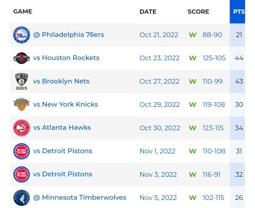
Task: Sort by the SCORE column header
Action: [x=198, y=11]
